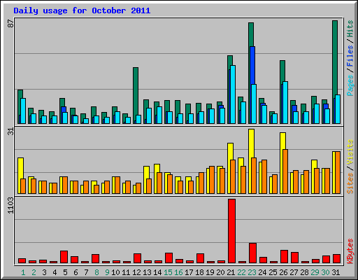Select the red KBytes bar for day 18
358x280 pixels.
[x=200, y=258]
